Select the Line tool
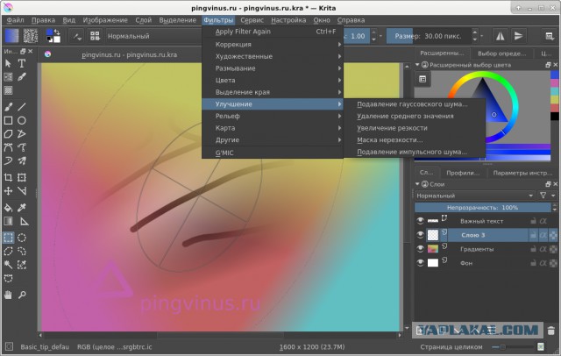 coord(22,107)
